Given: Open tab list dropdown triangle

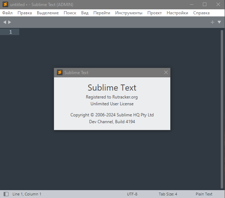Looking at the screenshot, I should pyautogui.click(x=219, y=22).
